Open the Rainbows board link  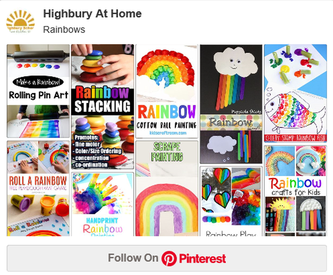64,30
